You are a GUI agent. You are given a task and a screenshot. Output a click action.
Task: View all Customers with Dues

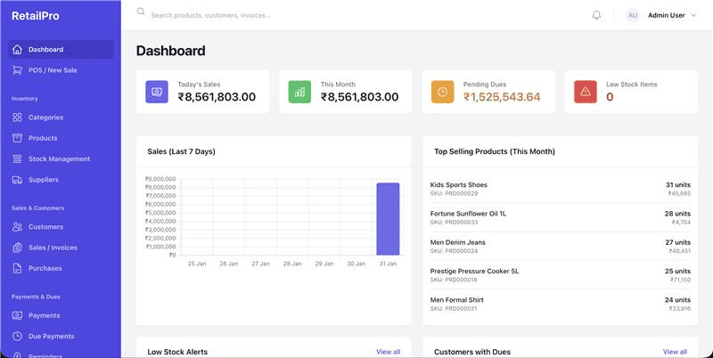[x=675, y=352]
